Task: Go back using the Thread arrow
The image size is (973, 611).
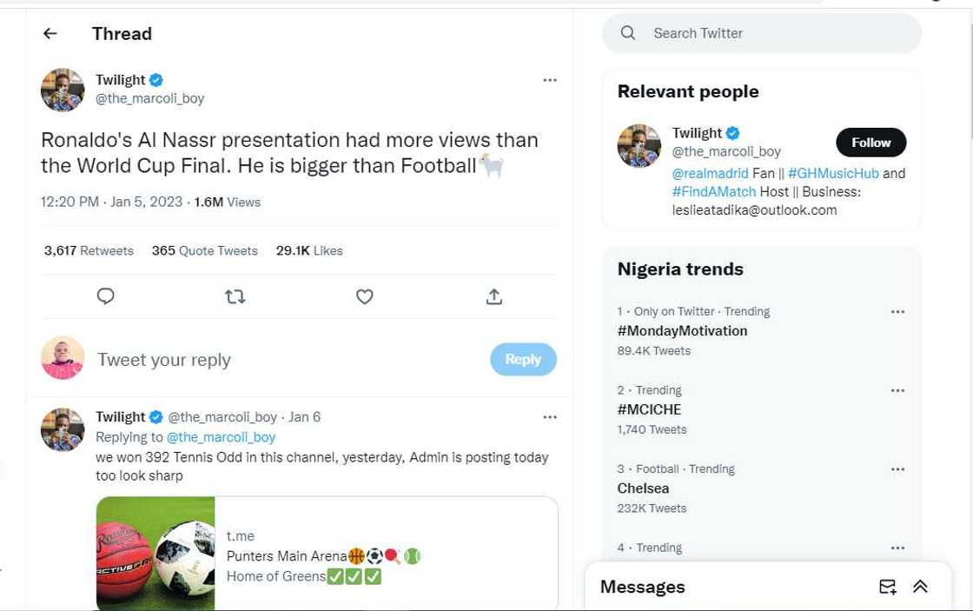Action: 50,34
